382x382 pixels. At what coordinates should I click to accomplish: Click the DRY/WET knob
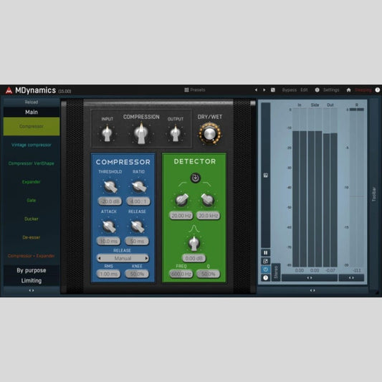(x=209, y=134)
